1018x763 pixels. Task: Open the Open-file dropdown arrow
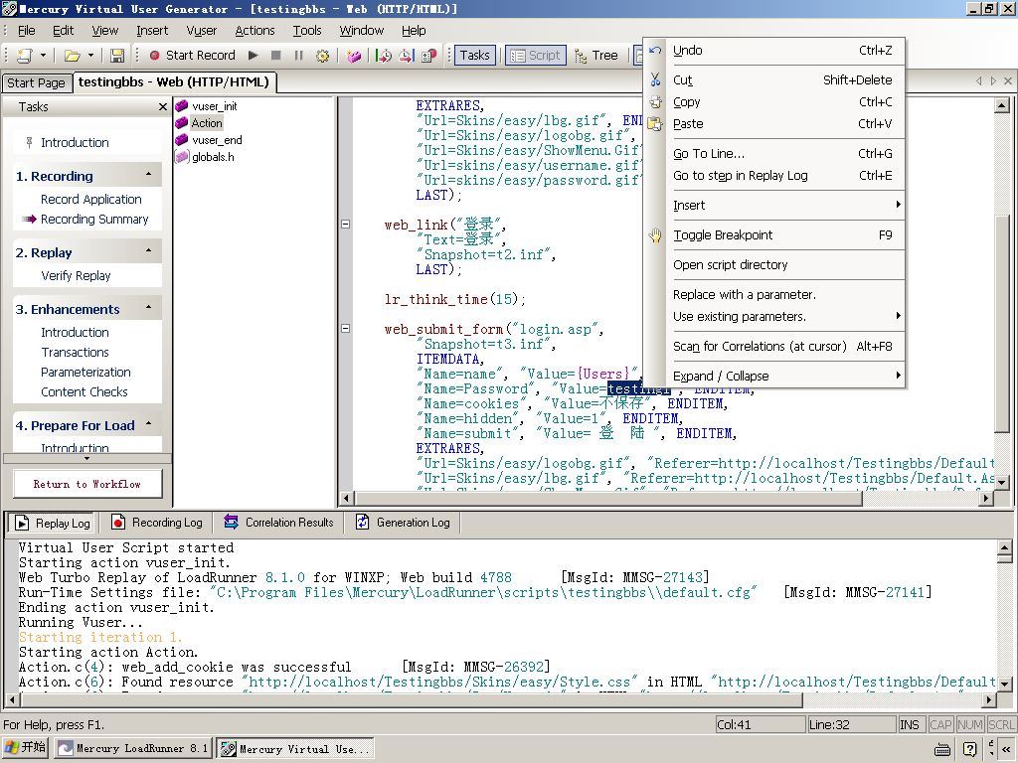90,56
